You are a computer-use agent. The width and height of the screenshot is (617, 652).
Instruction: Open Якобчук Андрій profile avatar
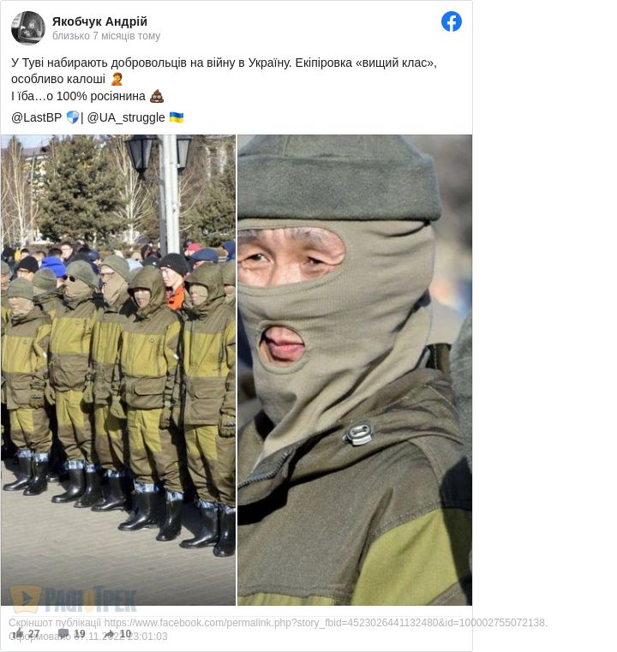point(28,28)
